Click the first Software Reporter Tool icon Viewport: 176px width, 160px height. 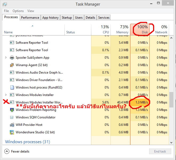(12, 43)
